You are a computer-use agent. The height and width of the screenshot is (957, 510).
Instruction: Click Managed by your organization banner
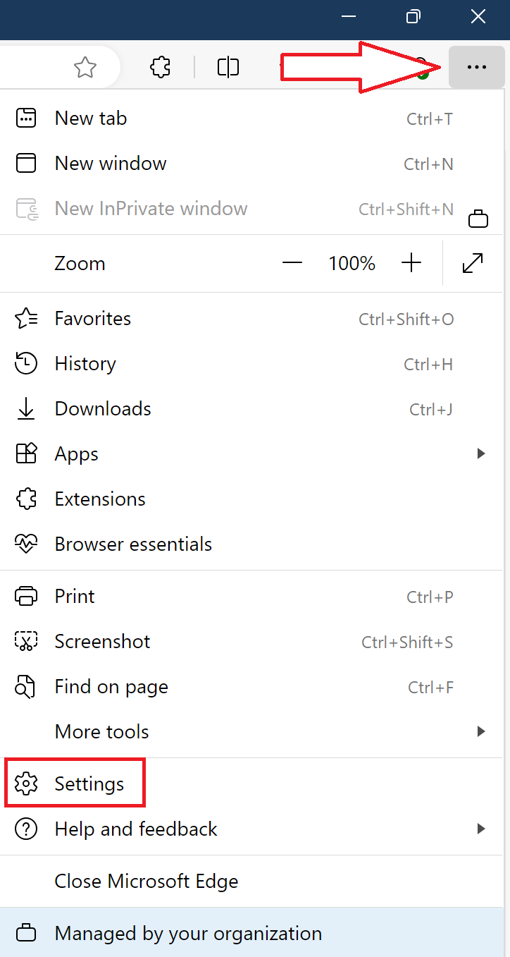point(188,934)
